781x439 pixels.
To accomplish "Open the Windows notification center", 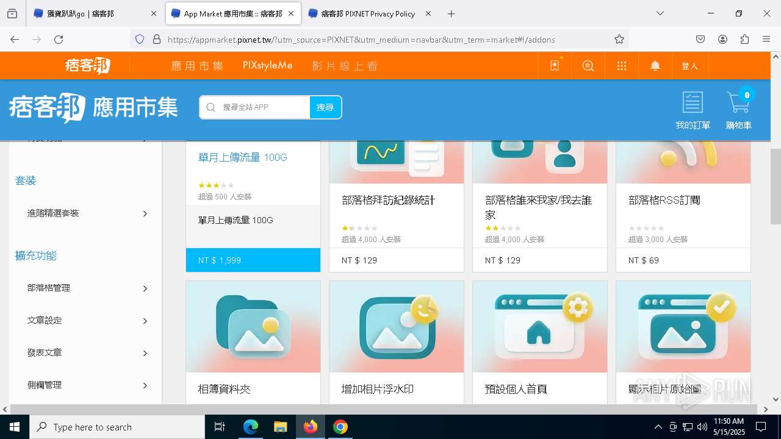I will (761, 427).
